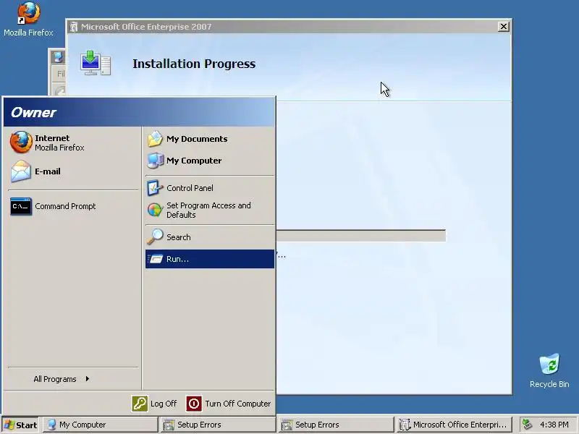Click the taskbar clock showing 4:38 PM
Viewport: 579px width, 434px height.
tap(554, 425)
